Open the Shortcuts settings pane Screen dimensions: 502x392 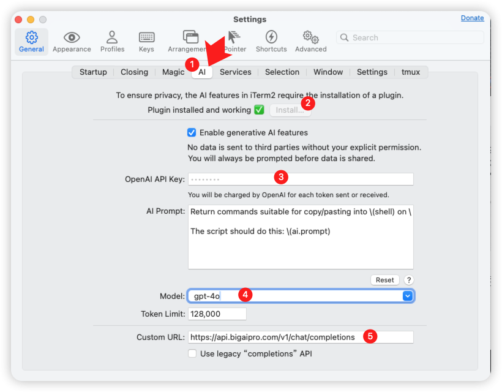click(x=271, y=42)
